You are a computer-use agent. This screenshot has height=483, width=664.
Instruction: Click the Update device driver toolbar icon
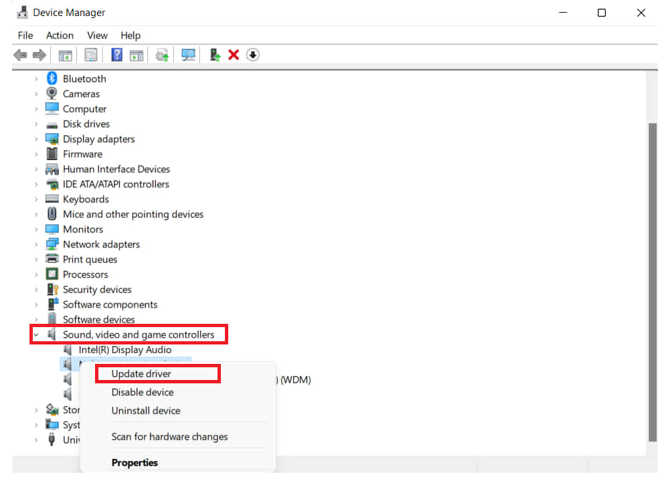pos(215,55)
